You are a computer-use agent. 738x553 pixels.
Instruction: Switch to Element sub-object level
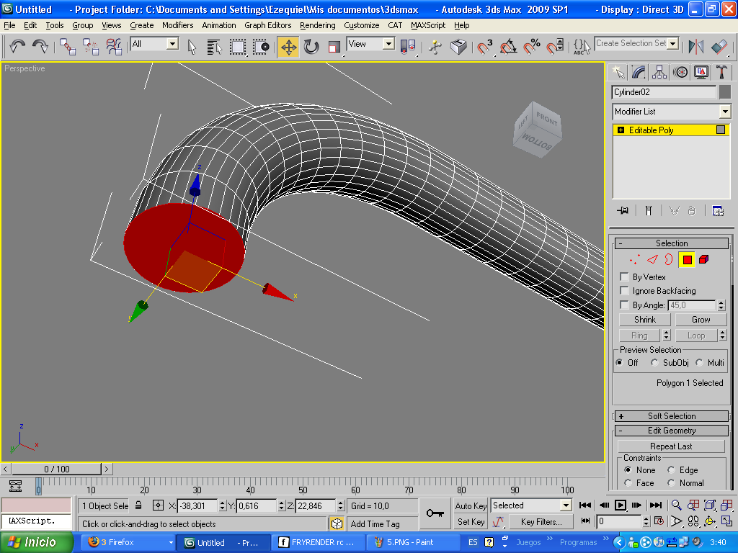click(704, 259)
